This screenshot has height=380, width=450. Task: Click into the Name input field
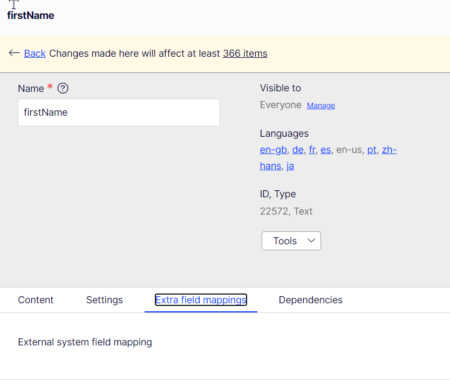[x=119, y=112]
